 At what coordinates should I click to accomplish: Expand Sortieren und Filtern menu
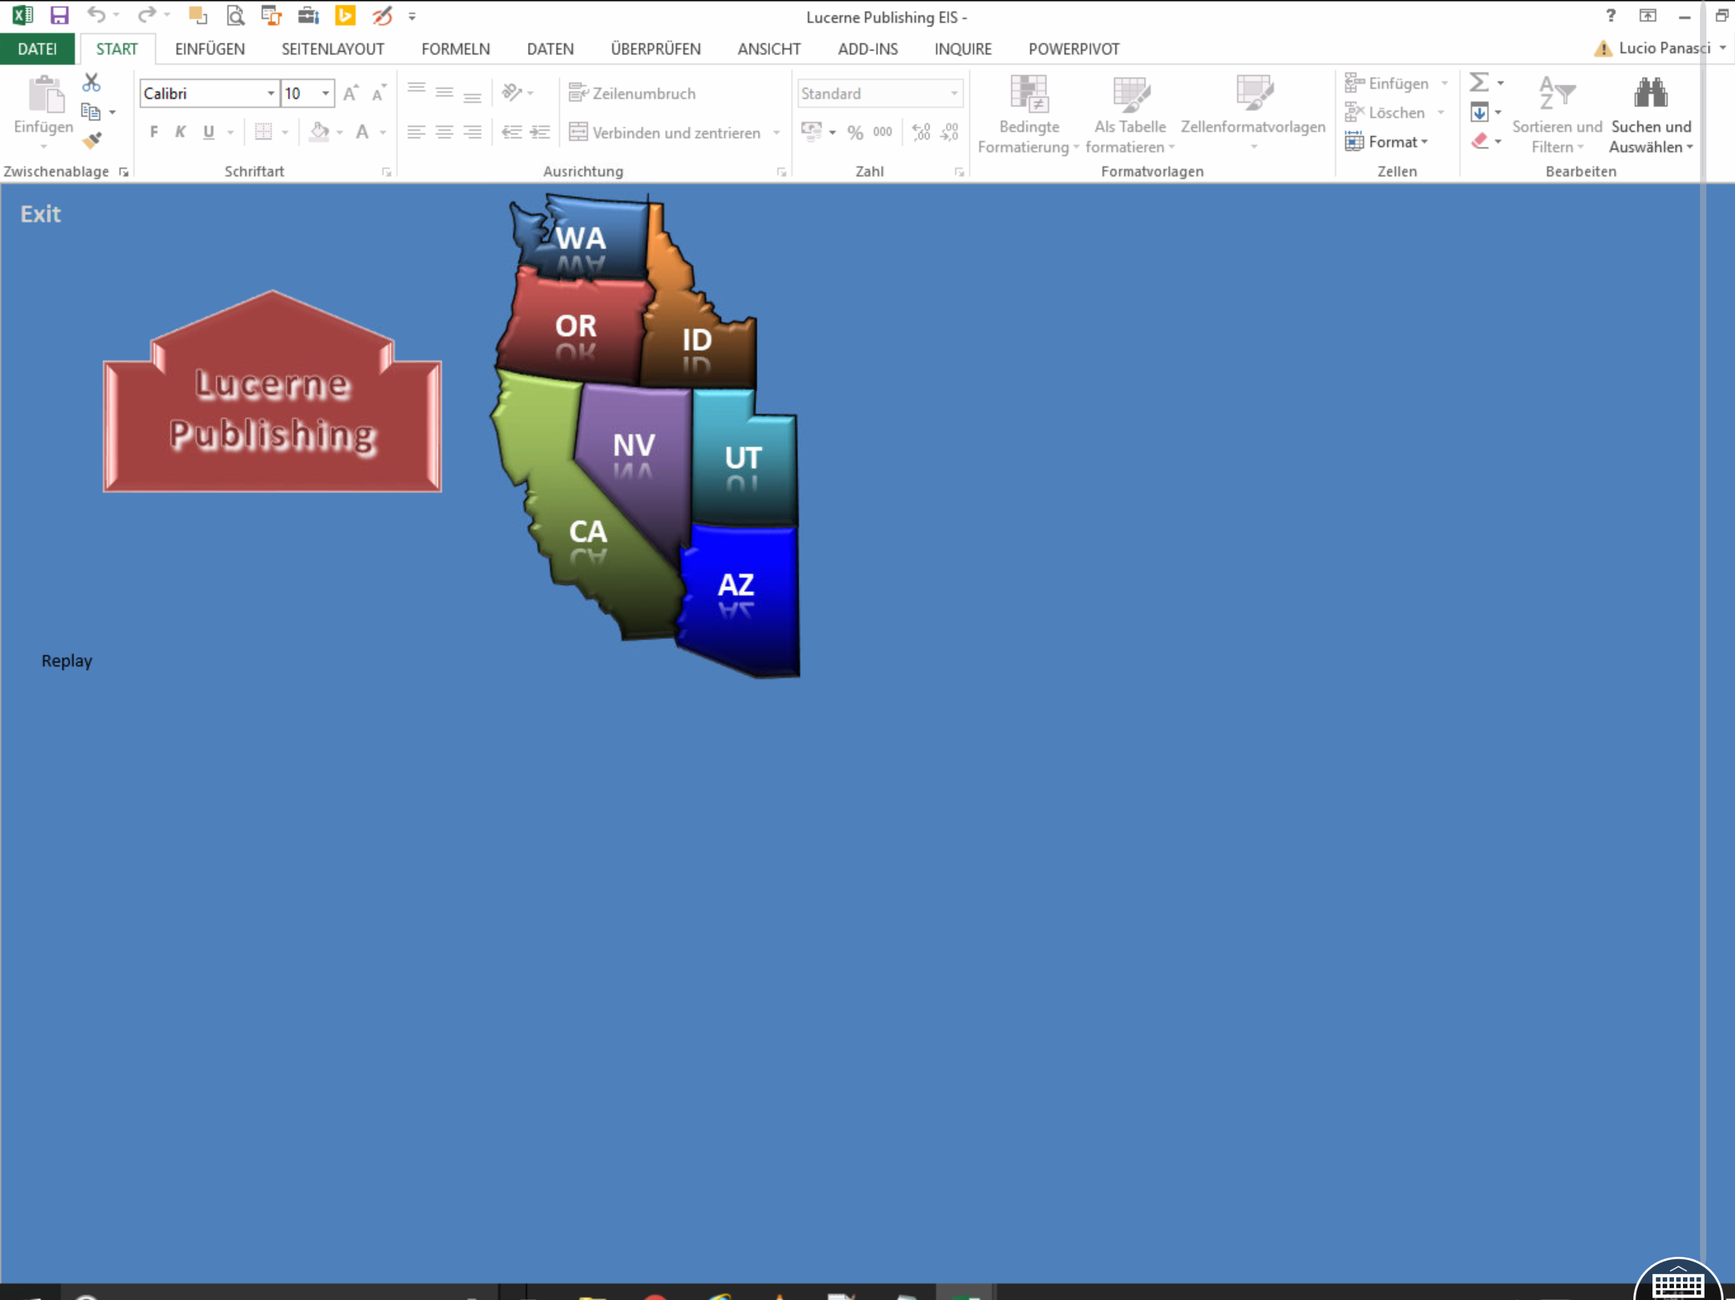(x=1557, y=116)
